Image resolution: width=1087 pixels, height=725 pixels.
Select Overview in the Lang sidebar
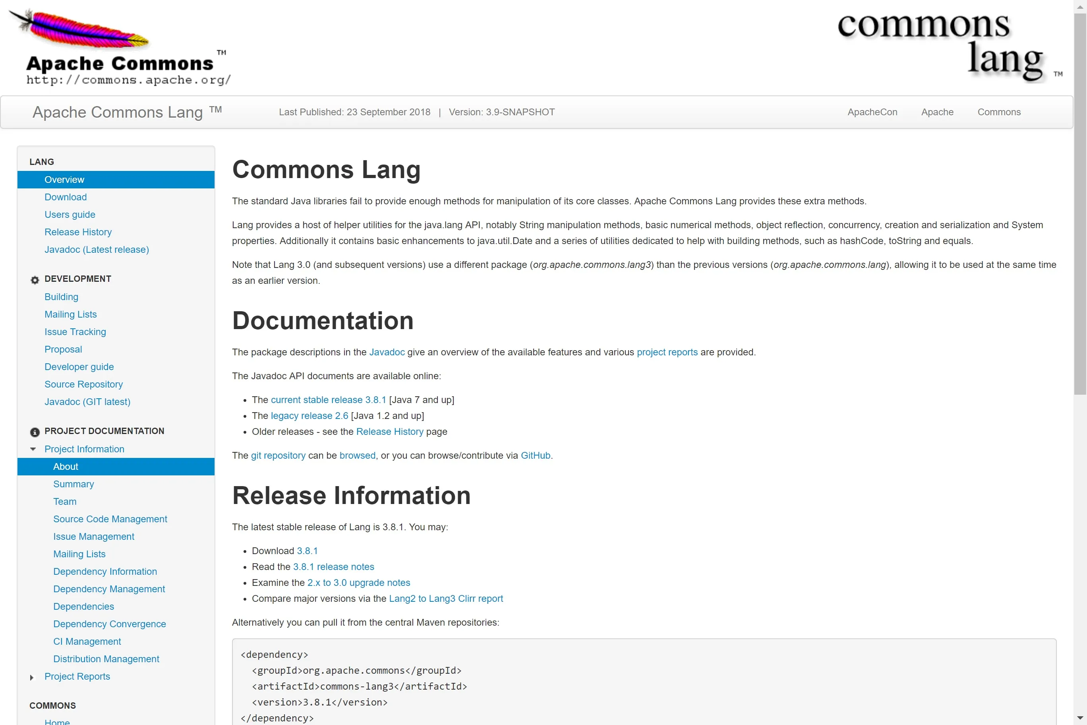tap(116, 179)
